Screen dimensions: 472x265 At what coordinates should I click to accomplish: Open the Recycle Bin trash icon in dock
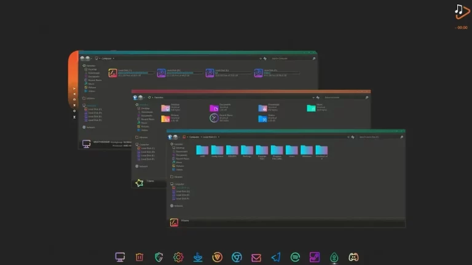coord(140,257)
